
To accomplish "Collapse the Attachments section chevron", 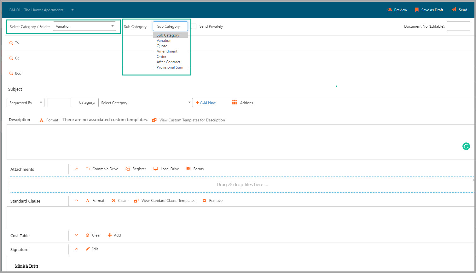I will tap(77, 169).
